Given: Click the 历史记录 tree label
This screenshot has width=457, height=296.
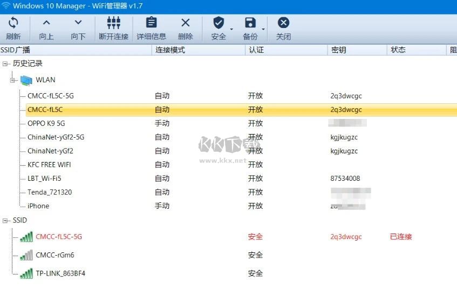Looking at the screenshot, I should pos(28,64).
